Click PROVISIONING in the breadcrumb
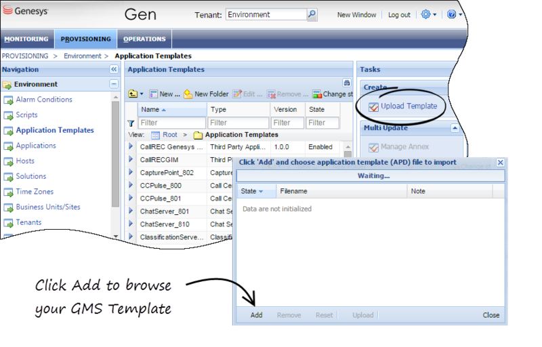542x347 pixels. pyautogui.click(x=25, y=56)
